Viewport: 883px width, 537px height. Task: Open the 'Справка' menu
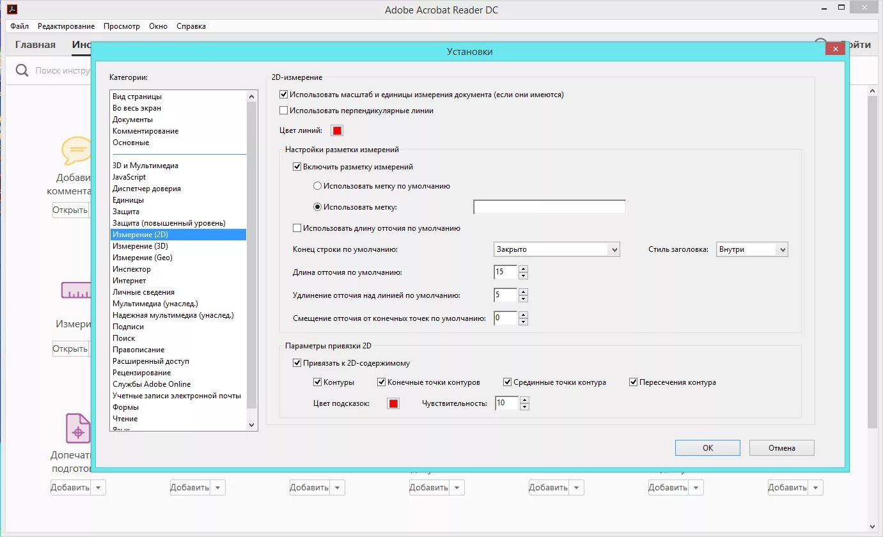tap(191, 26)
